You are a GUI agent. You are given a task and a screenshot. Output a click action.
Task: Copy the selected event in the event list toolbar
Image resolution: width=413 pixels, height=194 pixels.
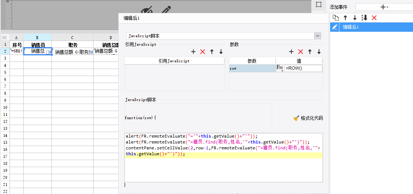pyautogui.click(x=336, y=18)
